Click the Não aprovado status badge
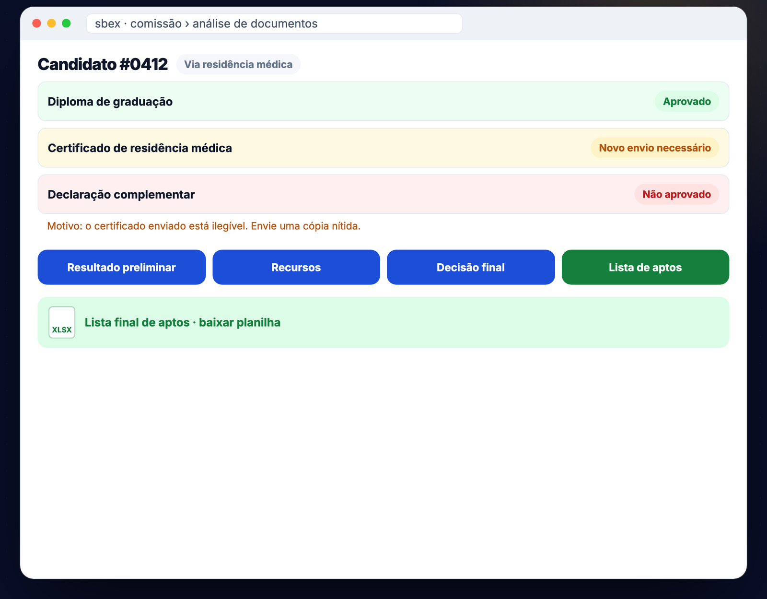The width and height of the screenshot is (767, 599). coord(676,194)
